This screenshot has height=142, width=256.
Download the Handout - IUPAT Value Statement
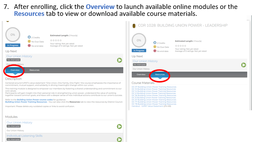pyautogui.click(x=147, y=106)
